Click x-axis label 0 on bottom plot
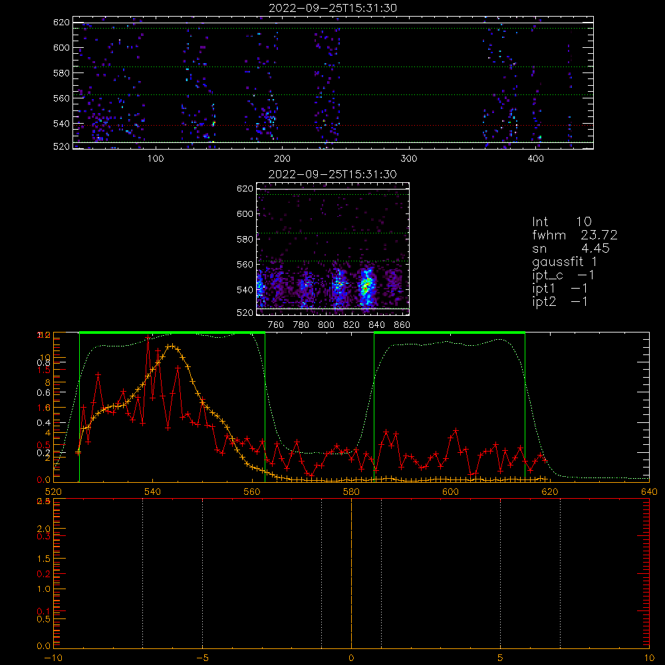This screenshot has width=665, height=665. 351,658
